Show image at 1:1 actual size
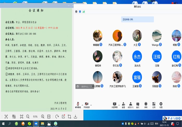This screenshot has width=182, height=127. click(49, 116)
